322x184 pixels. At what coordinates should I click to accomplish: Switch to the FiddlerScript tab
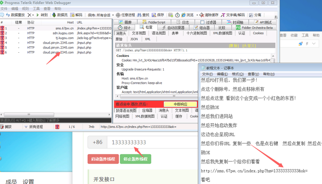coord(154,22)
